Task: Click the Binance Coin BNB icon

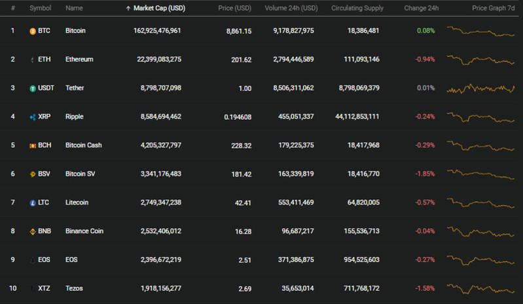Action: pos(33,231)
